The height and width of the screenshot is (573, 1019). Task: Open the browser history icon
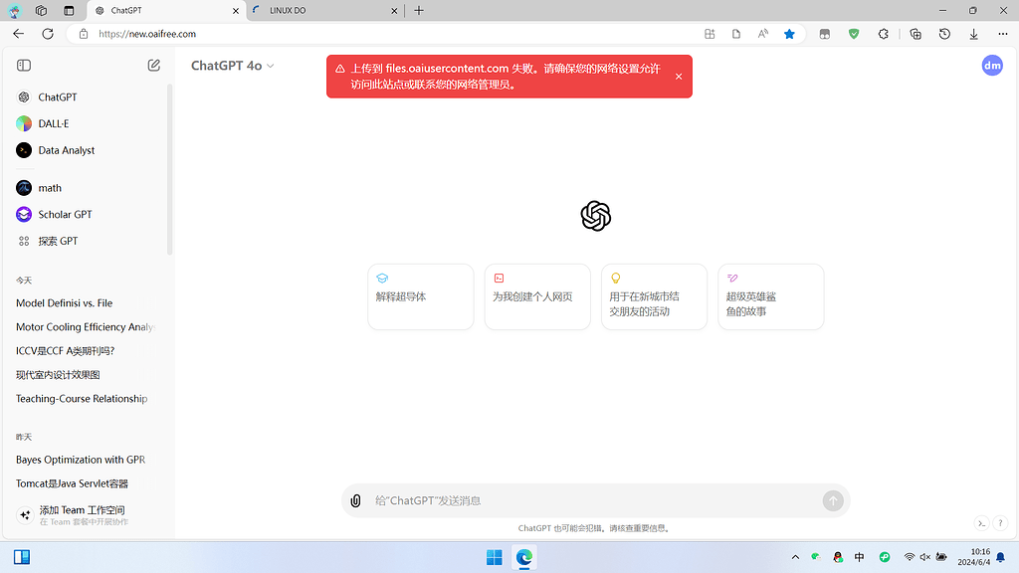click(x=945, y=34)
